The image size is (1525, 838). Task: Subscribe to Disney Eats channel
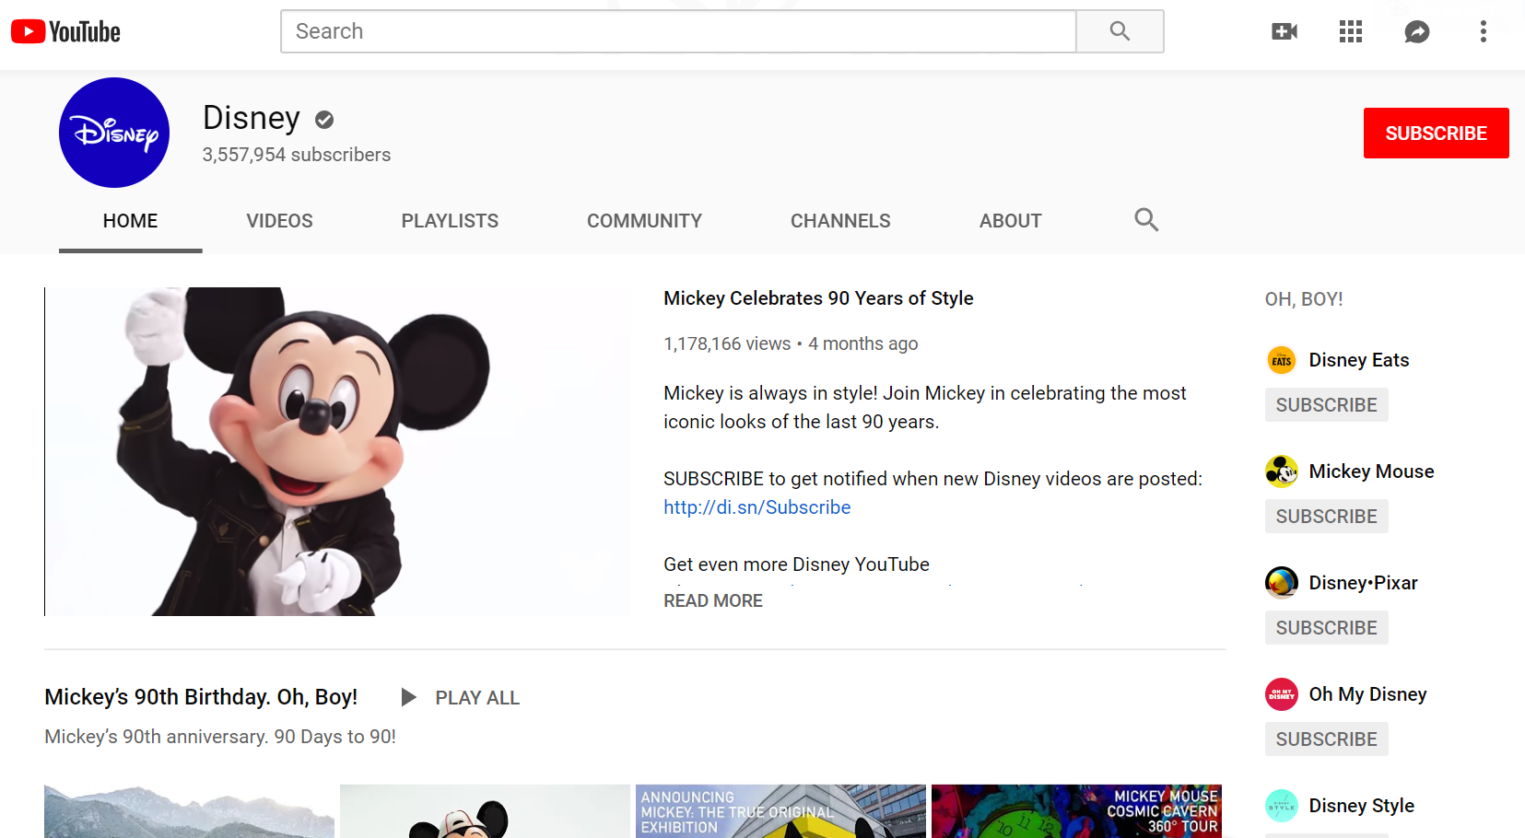coord(1326,405)
